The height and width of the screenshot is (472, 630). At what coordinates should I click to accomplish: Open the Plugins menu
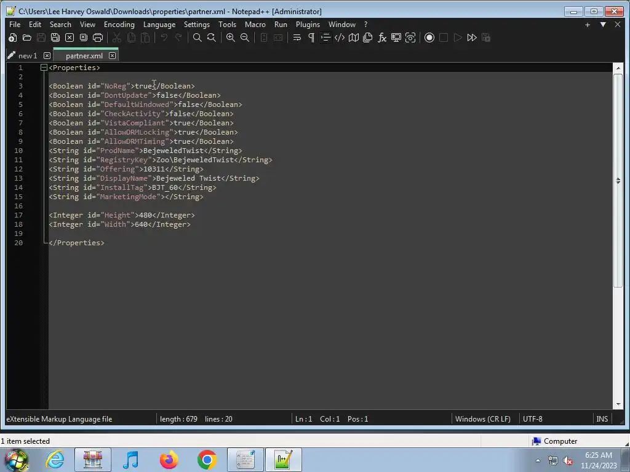[308, 25]
